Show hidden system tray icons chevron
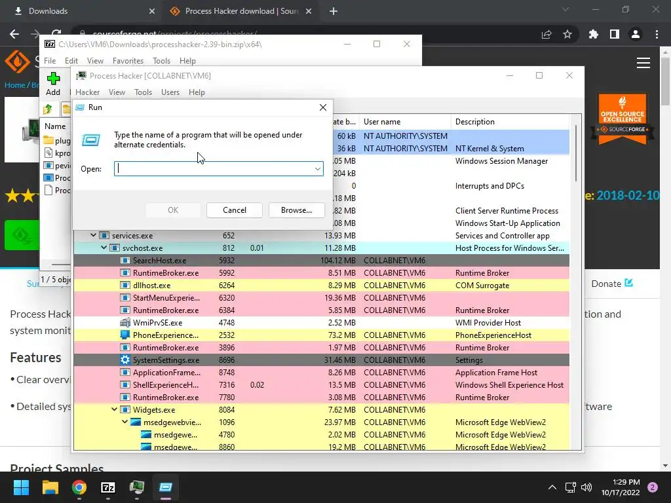The image size is (671, 503). [552, 487]
